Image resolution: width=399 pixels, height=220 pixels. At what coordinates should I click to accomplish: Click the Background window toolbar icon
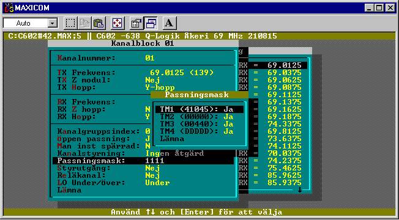pyautogui.click(x=151, y=23)
